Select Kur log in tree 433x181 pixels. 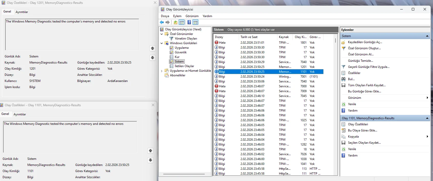[177, 57]
